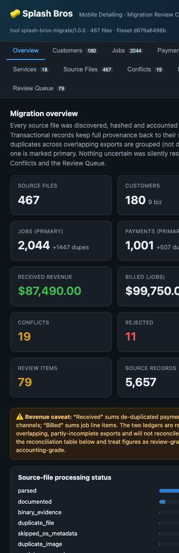Select the Services tab
The image size is (179, 553).
31,70
